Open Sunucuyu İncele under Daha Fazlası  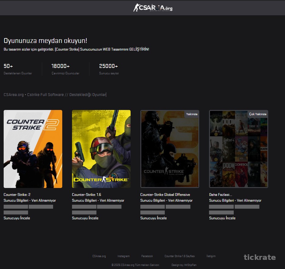222,218
